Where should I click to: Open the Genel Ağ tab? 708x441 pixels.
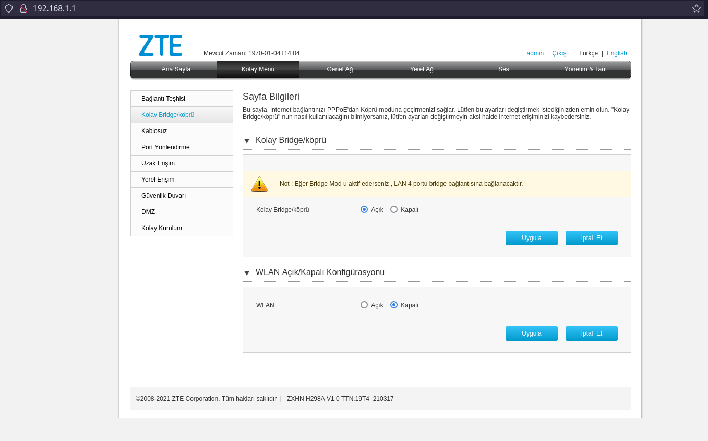tap(340, 69)
